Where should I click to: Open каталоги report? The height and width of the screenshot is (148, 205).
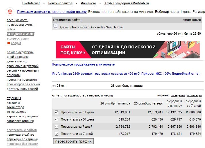(x=13, y=102)
